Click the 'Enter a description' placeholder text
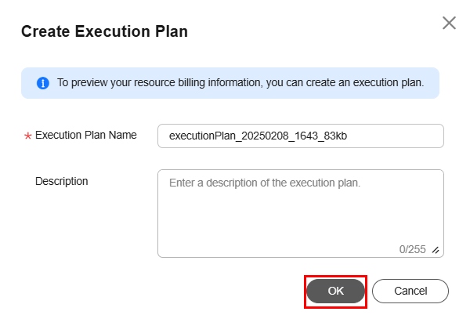 tap(265, 183)
